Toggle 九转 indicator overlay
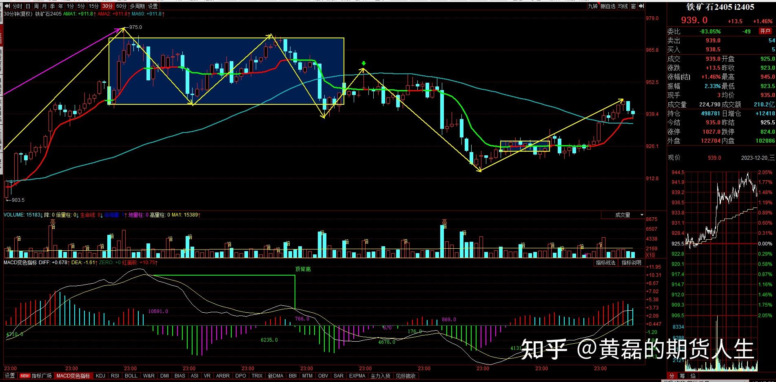 pyautogui.click(x=593, y=6)
